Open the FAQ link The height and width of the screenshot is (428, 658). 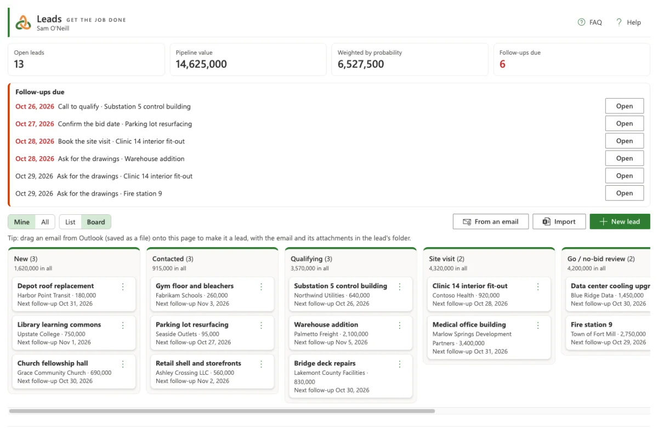click(x=590, y=22)
